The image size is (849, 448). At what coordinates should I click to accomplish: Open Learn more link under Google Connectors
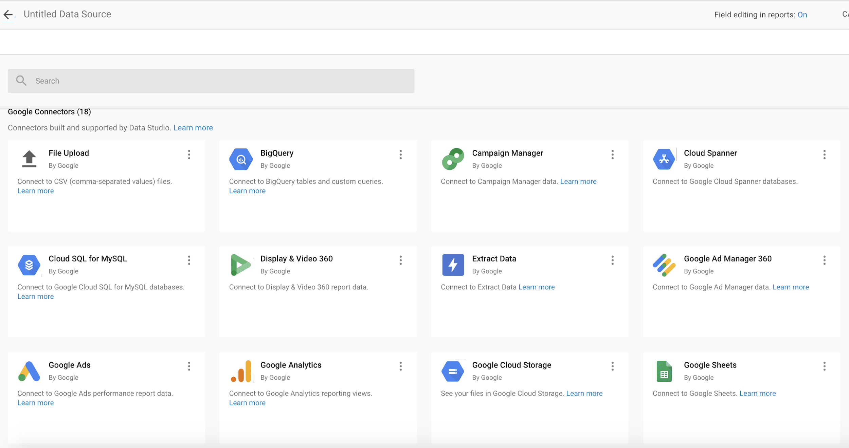pos(193,128)
